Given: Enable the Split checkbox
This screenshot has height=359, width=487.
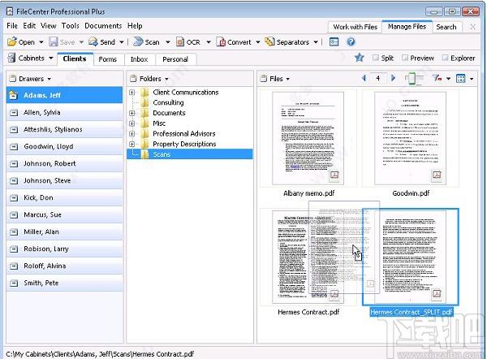Looking at the screenshot, I should point(376,58).
